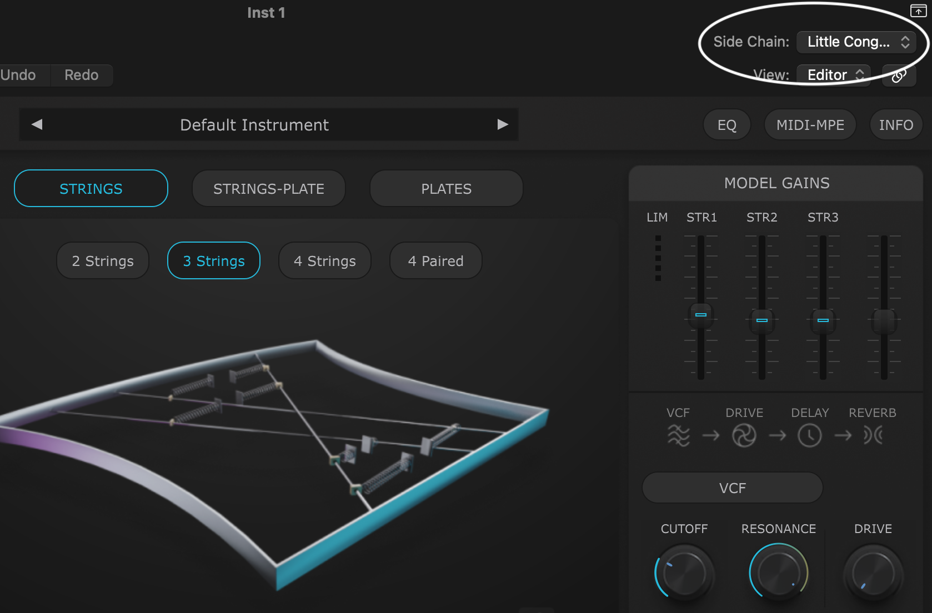
Task: Select the STRINGS-PLATE tab
Action: pyautogui.click(x=268, y=188)
